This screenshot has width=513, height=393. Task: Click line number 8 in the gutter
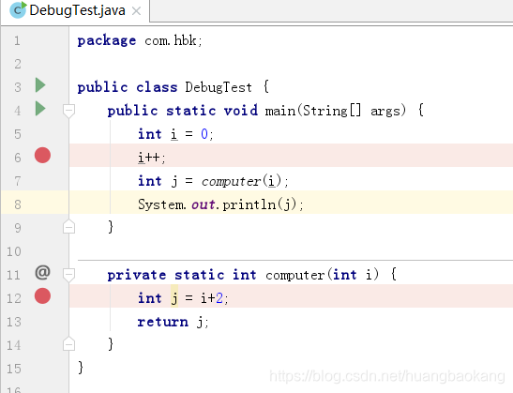coord(18,204)
